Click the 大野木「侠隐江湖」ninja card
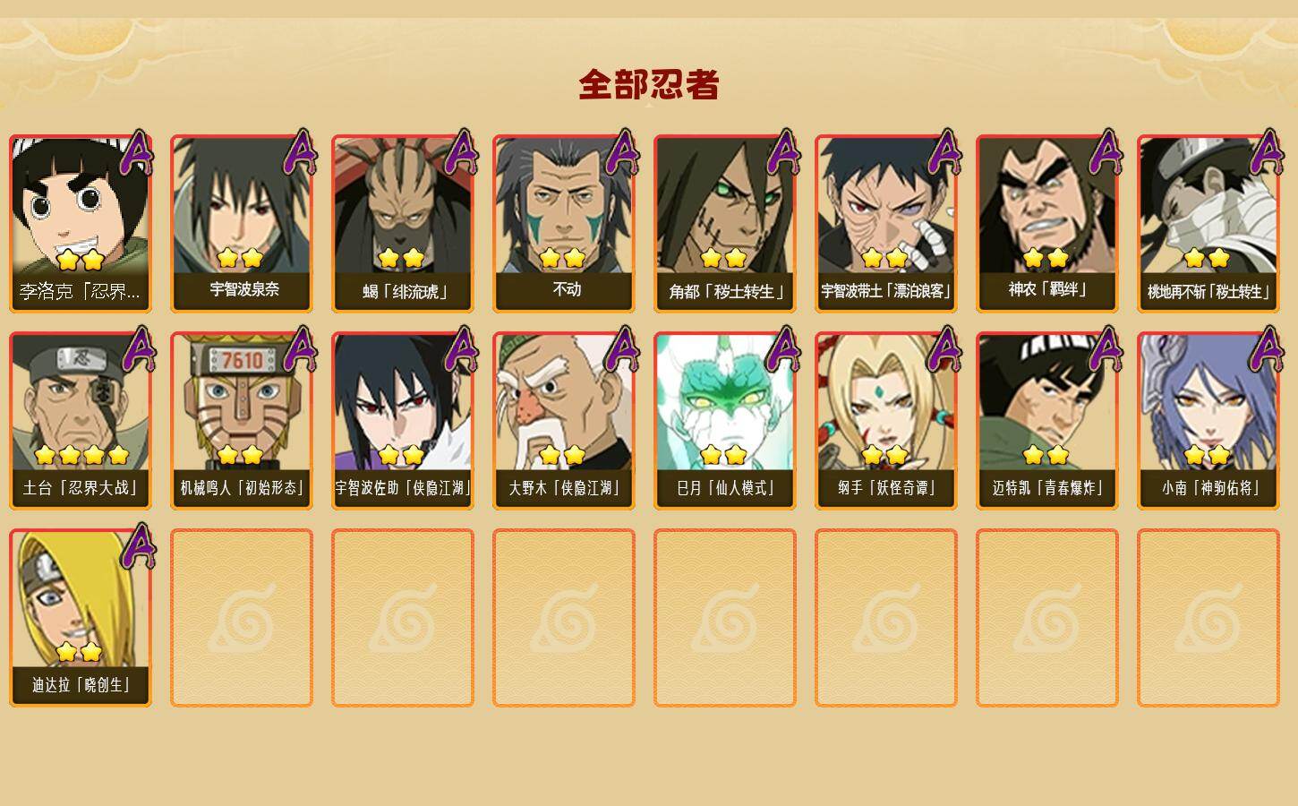The image size is (1298, 806). 564,421
